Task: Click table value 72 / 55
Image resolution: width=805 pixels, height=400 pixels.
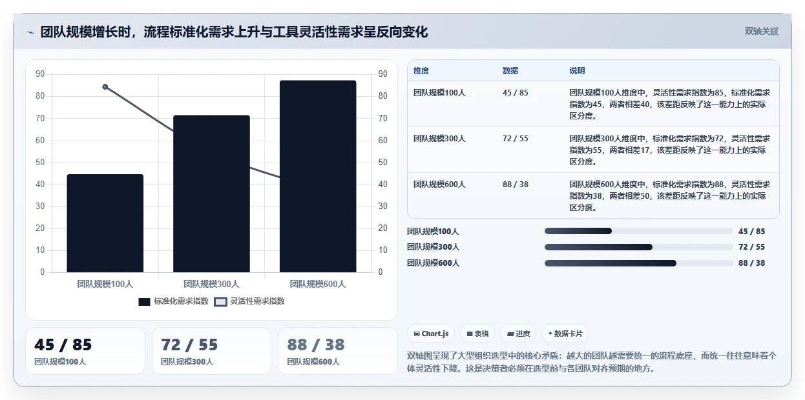Action: pos(516,139)
